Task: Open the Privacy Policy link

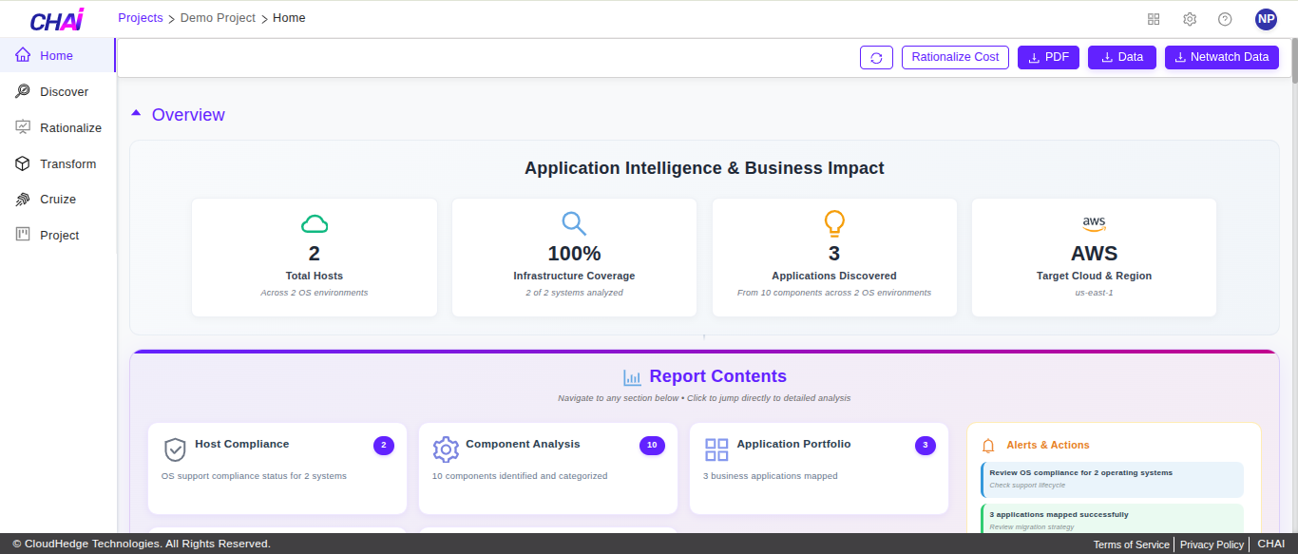Action: [1212, 544]
